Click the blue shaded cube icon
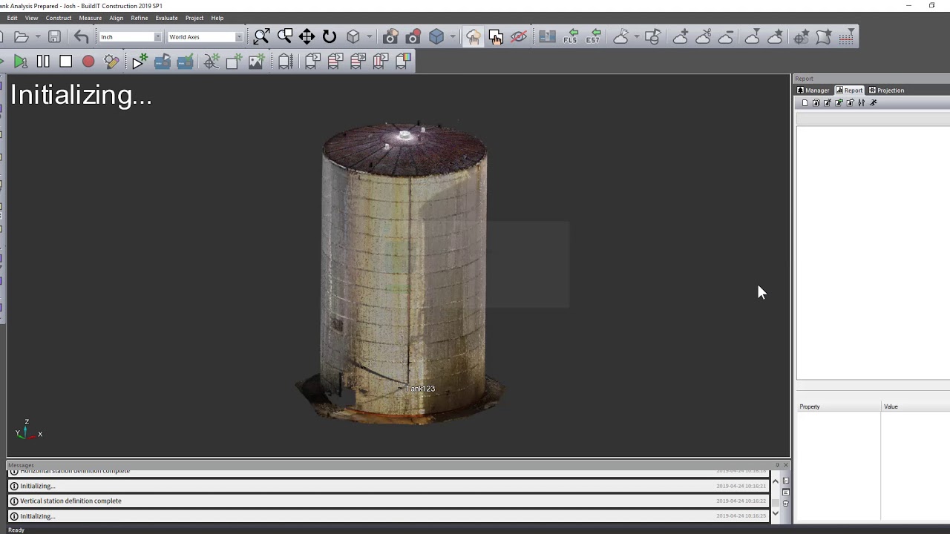The image size is (950, 534). (x=436, y=36)
